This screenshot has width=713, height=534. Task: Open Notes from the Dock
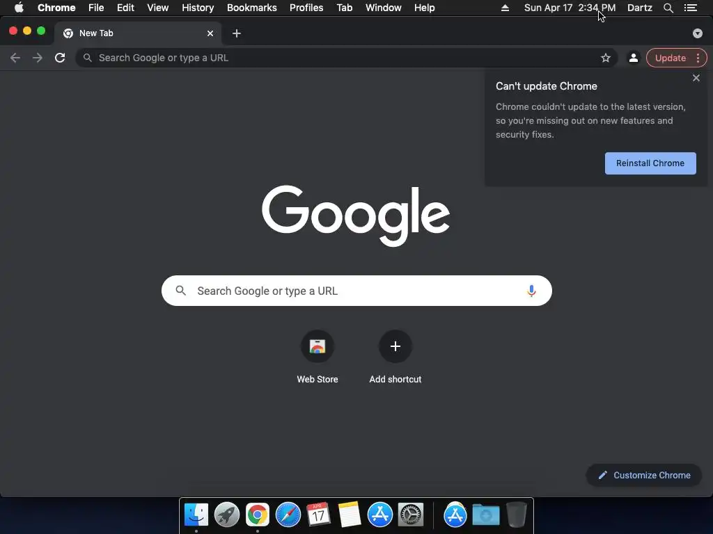point(350,515)
